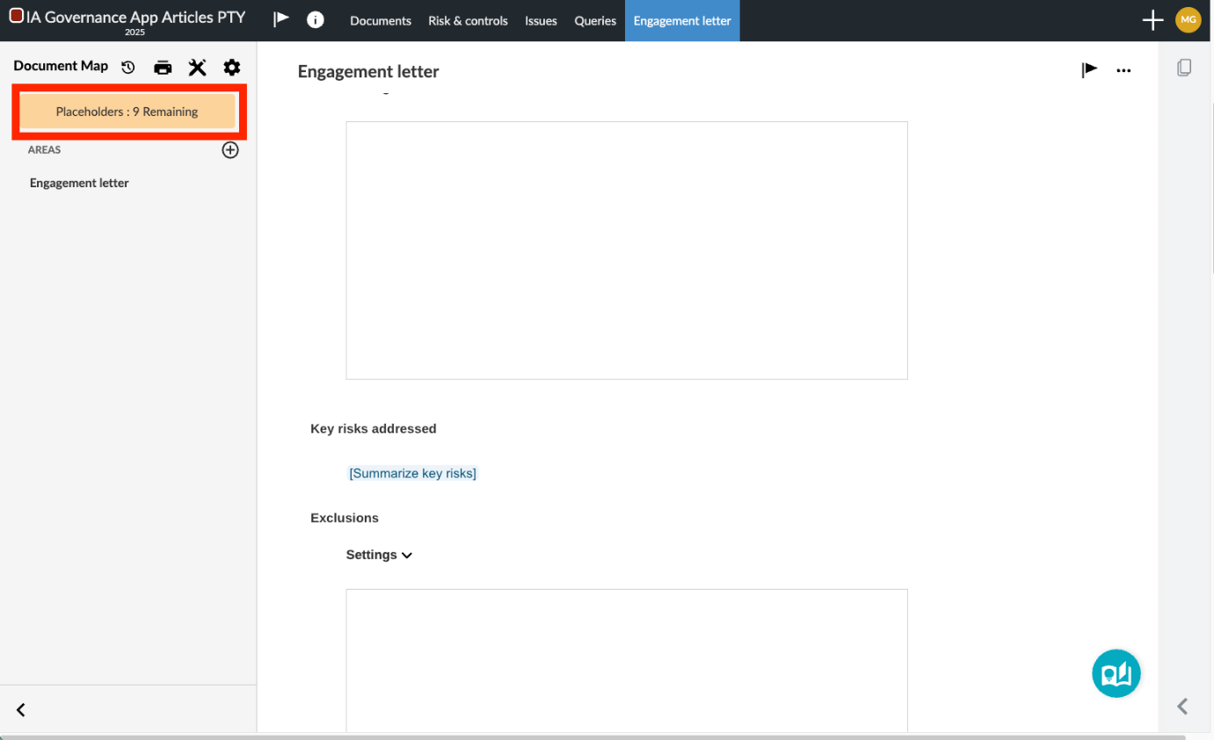Click Placeholders: 9 Remaining button

click(127, 112)
